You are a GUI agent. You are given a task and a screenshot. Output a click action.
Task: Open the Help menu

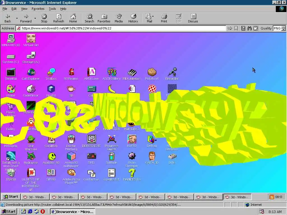coord(63,9)
